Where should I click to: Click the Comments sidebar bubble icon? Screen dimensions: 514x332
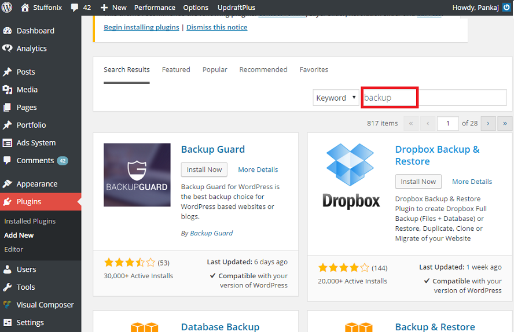(7, 160)
